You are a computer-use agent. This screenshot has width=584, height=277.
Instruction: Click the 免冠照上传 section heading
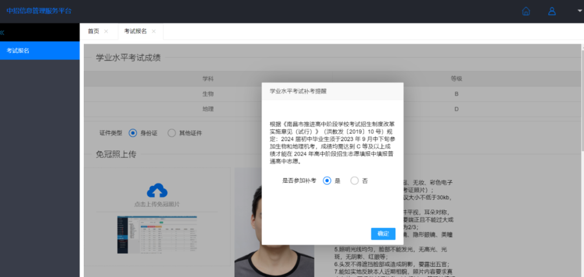116,154
